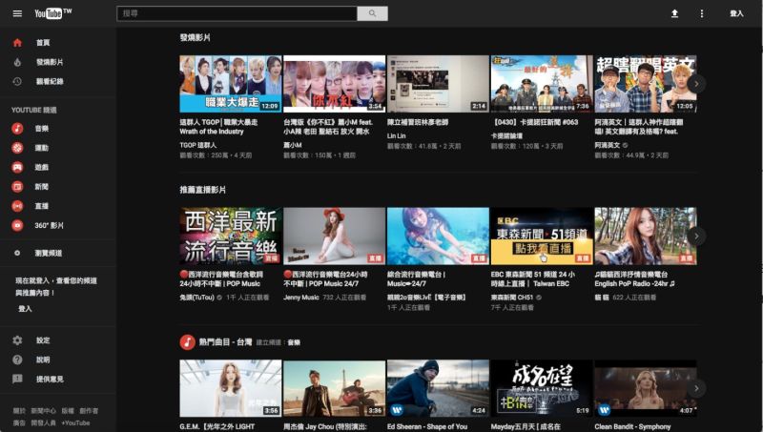
Task: Click title 西洋流行音樂電台含歌詞
Action: tap(221, 278)
